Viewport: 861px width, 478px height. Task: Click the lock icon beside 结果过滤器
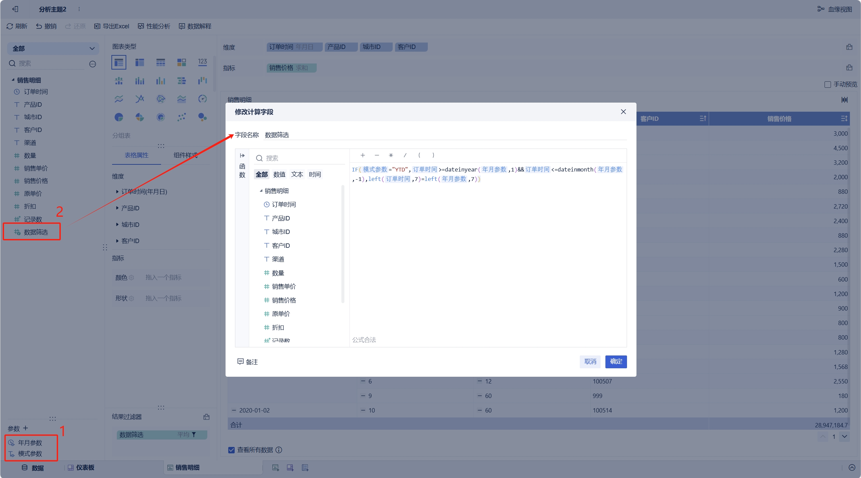207,417
